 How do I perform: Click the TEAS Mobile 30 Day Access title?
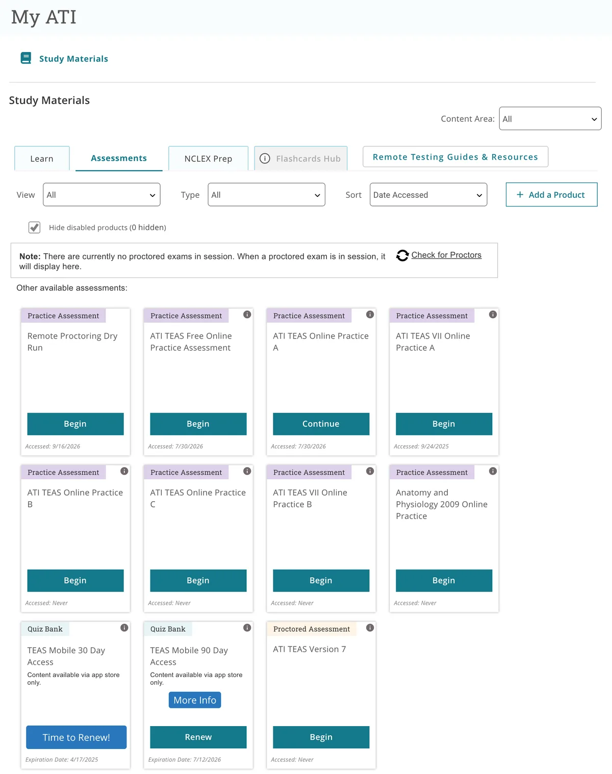(x=66, y=656)
